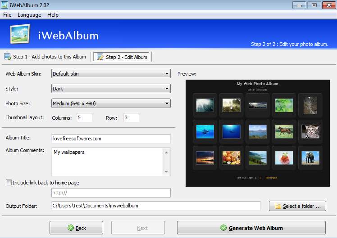Enable Include link back to home page
The image size is (337, 238).
(9, 183)
